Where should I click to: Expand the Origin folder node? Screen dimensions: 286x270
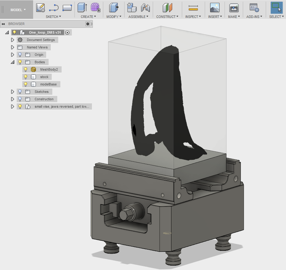coord(12,55)
